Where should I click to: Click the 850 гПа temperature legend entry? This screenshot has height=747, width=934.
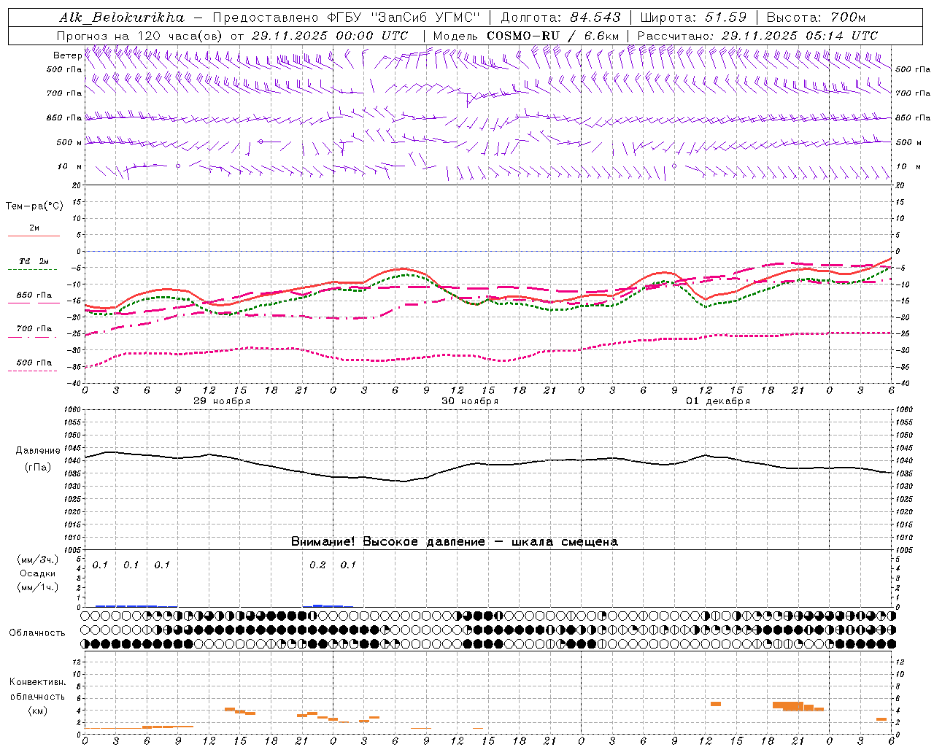34,295
